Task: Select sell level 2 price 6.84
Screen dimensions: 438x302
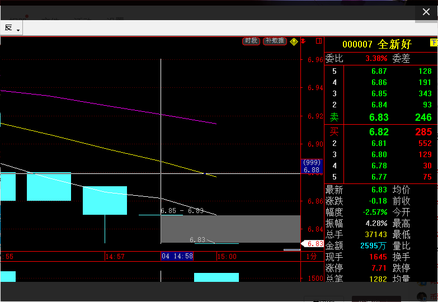Action: point(379,105)
